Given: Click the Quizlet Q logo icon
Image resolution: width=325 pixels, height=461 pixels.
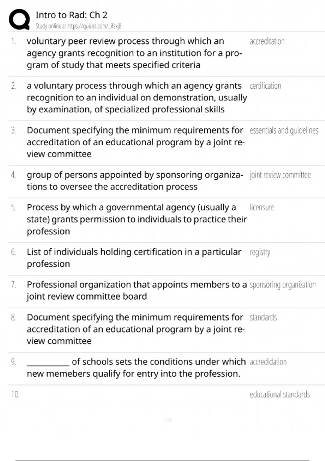Looking at the screenshot, I should 19,20.
